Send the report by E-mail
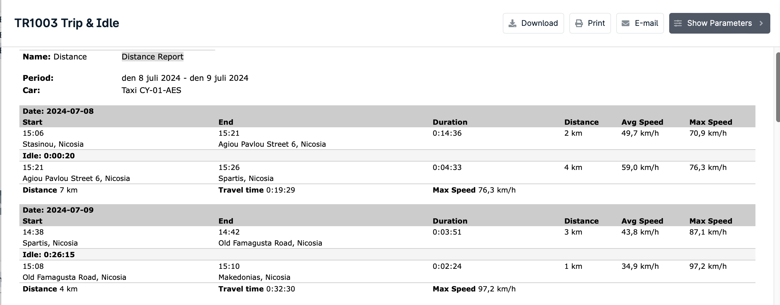The height and width of the screenshot is (305, 780). click(640, 23)
